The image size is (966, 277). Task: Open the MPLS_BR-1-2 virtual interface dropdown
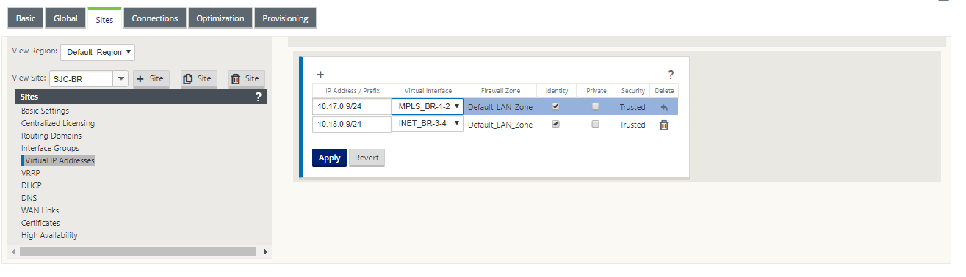428,106
